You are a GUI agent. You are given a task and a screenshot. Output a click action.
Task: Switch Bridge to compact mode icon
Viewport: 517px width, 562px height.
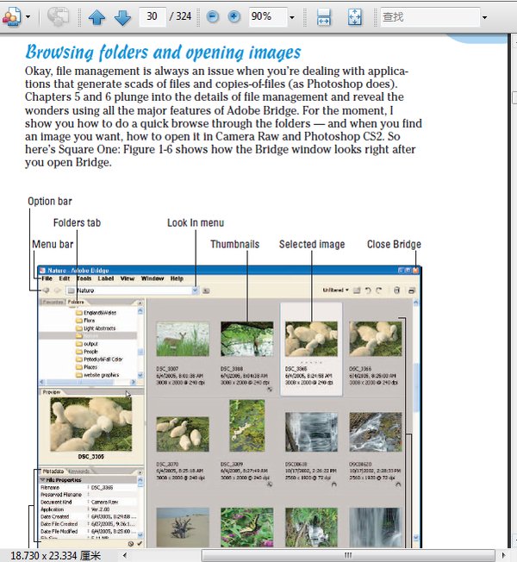[x=411, y=290]
